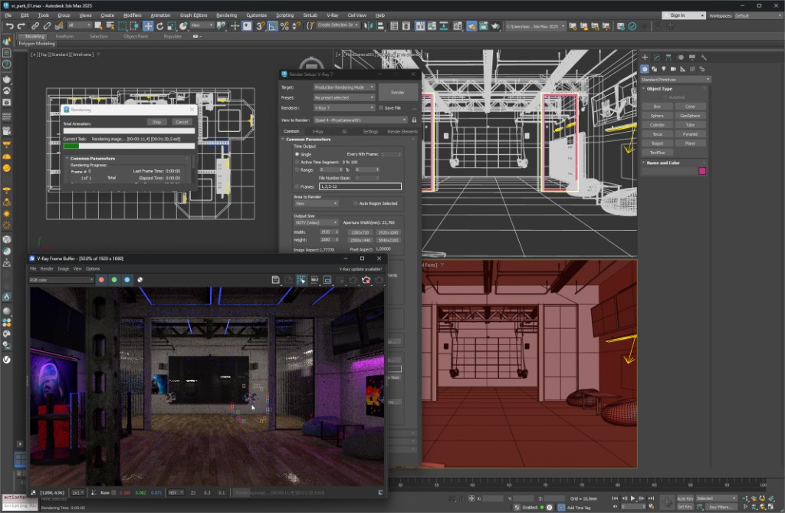Click the Render button in Render Setup

click(399, 91)
